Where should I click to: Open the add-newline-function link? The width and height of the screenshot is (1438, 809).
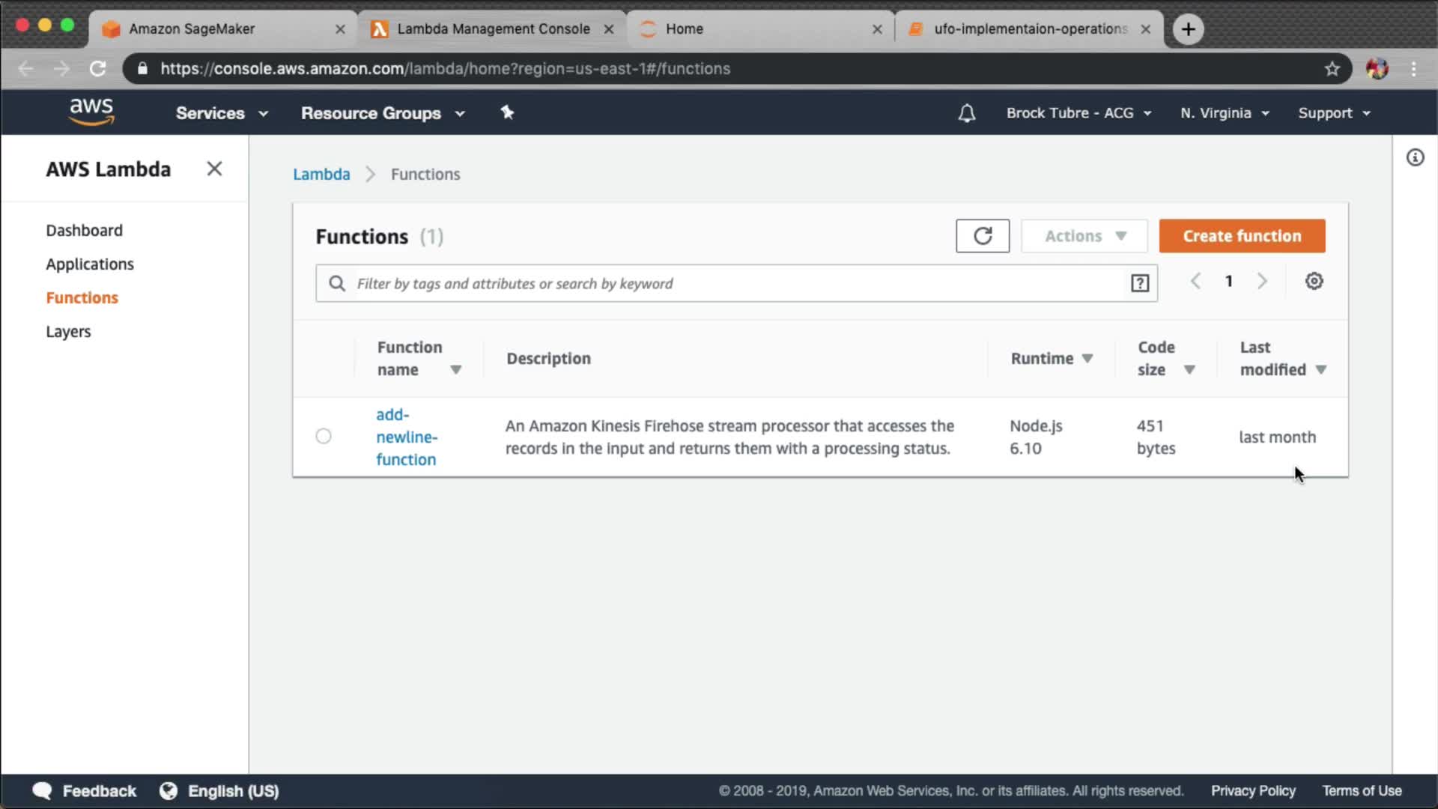coord(406,437)
